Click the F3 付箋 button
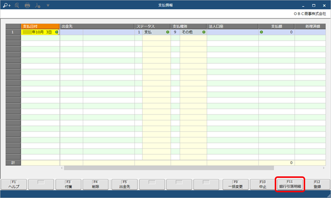This screenshot has height=198, width=331. 68,185
